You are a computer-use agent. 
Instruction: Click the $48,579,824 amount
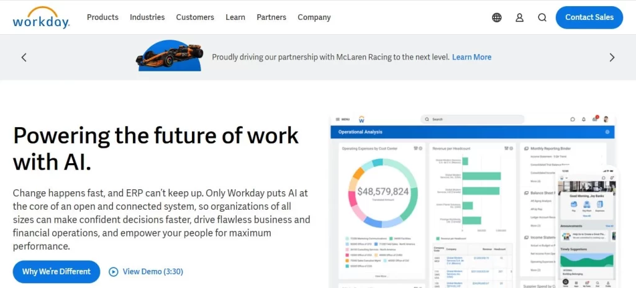(383, 191)
